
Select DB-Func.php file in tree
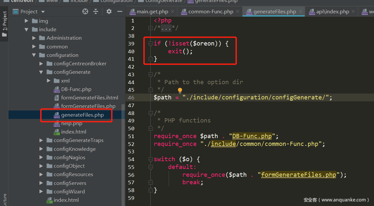click(76, 89)
